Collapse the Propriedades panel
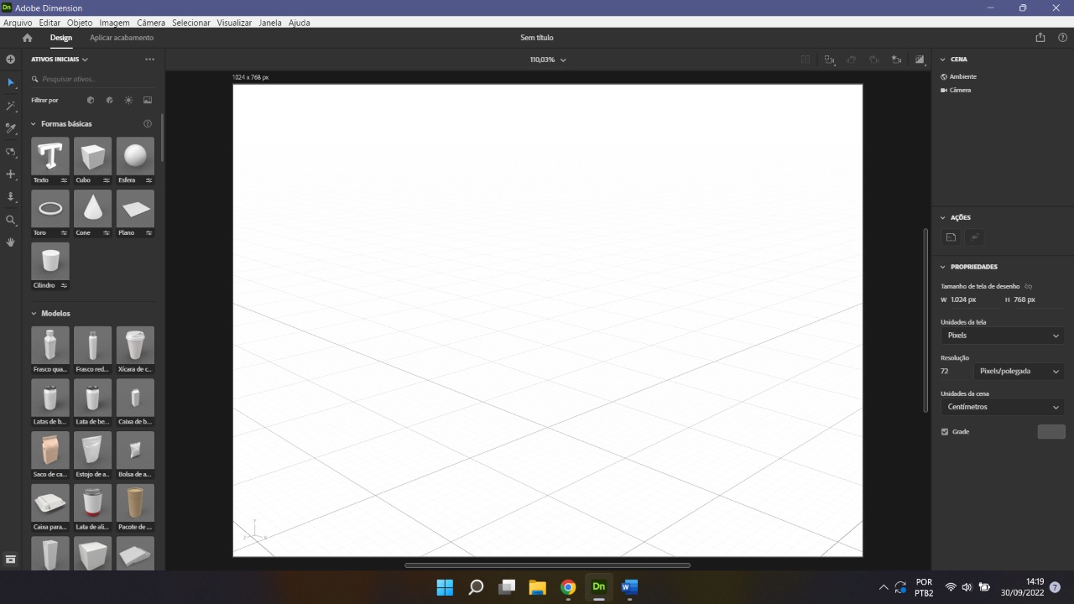The height and width of the screenshot is (604, 1074). [x=943, y=267]
